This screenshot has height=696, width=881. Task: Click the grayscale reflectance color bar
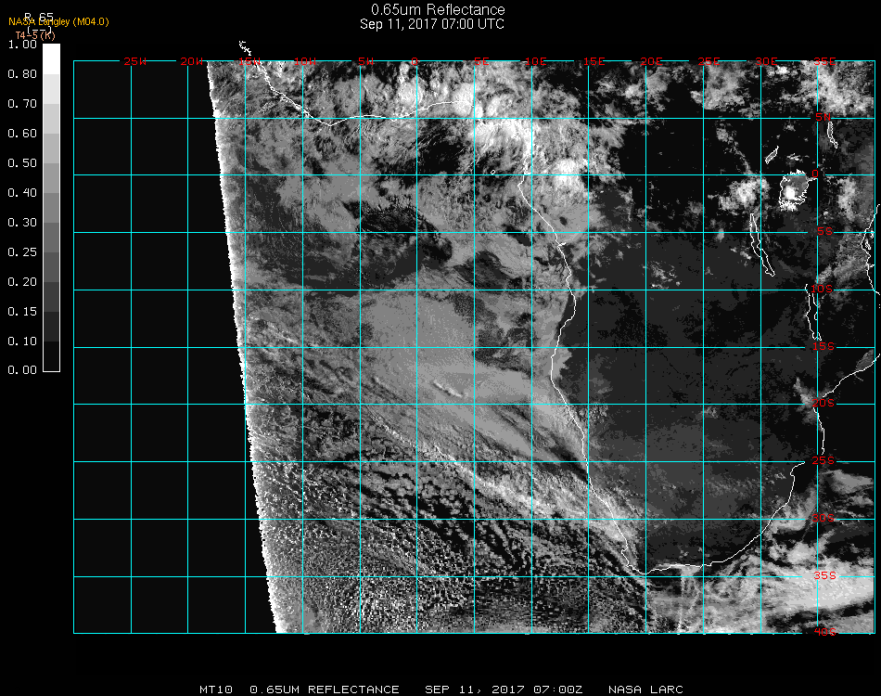point(51,208)
